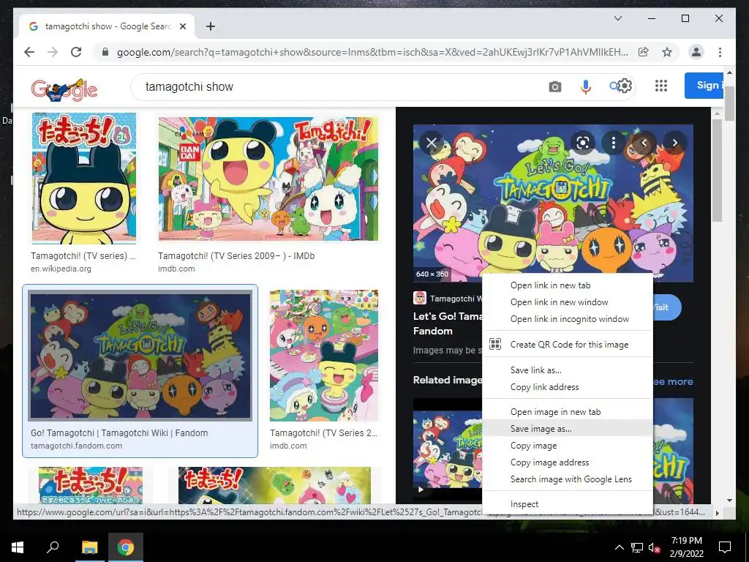Click the Chrome taskbar icon

[126, 547]
